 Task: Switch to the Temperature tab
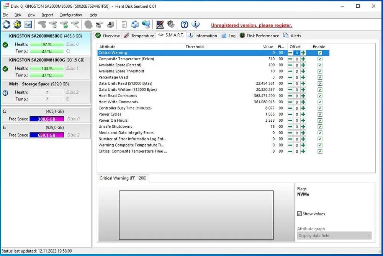point(139,36)
